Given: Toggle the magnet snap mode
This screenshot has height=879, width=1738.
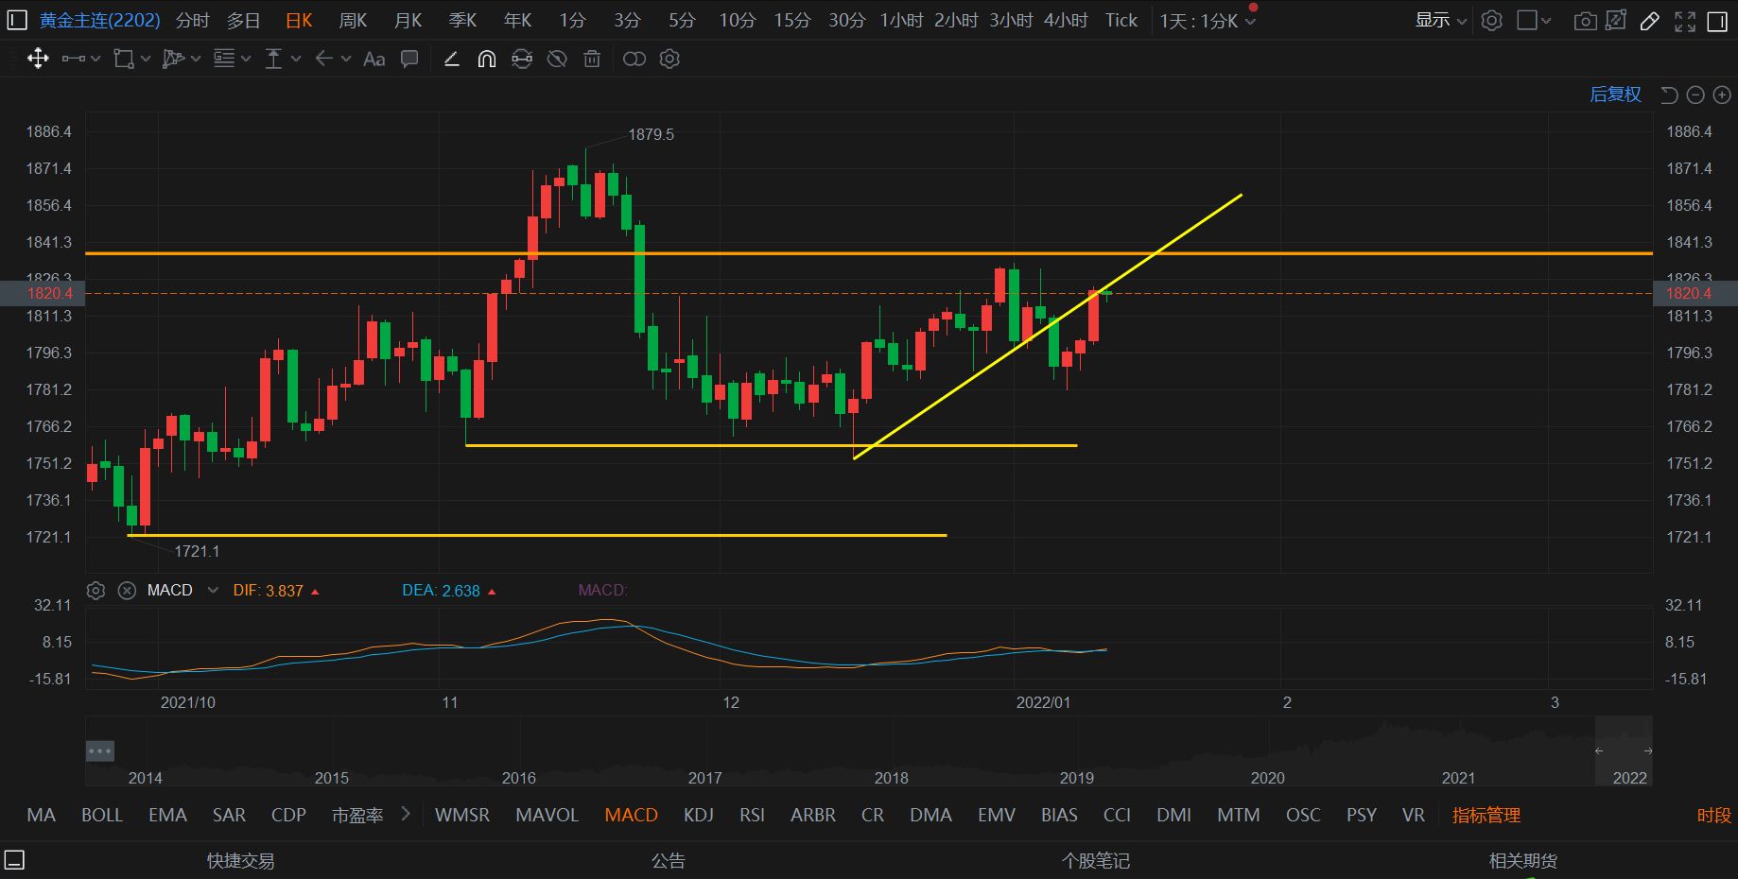Looking at the screenshot, I should [487, 60].
